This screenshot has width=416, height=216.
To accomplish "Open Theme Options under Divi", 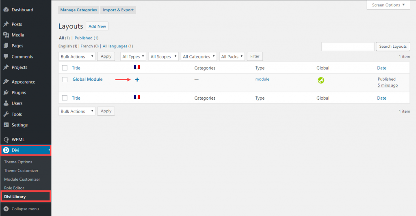I will (x=18, y=162).
